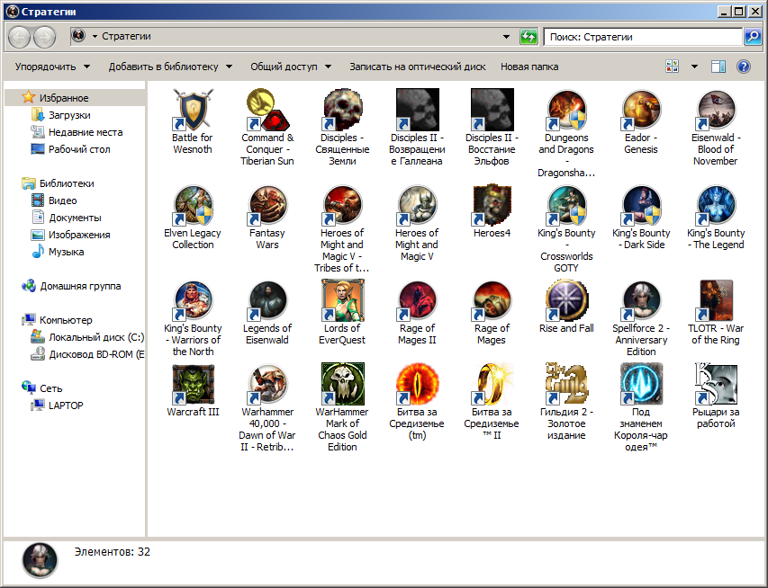
Task: Click the Forward navigation button
Action: tap(44, 37)
